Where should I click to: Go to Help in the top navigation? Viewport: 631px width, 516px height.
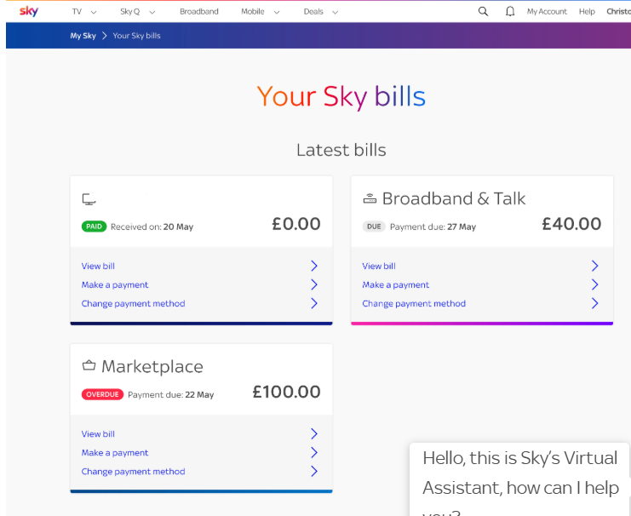coord(587,12)
